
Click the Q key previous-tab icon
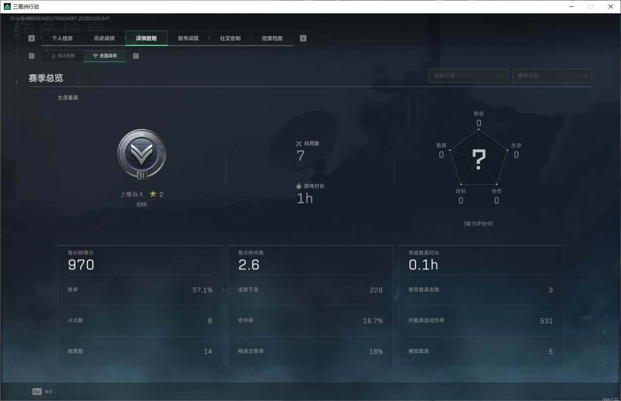coord(31,38)
